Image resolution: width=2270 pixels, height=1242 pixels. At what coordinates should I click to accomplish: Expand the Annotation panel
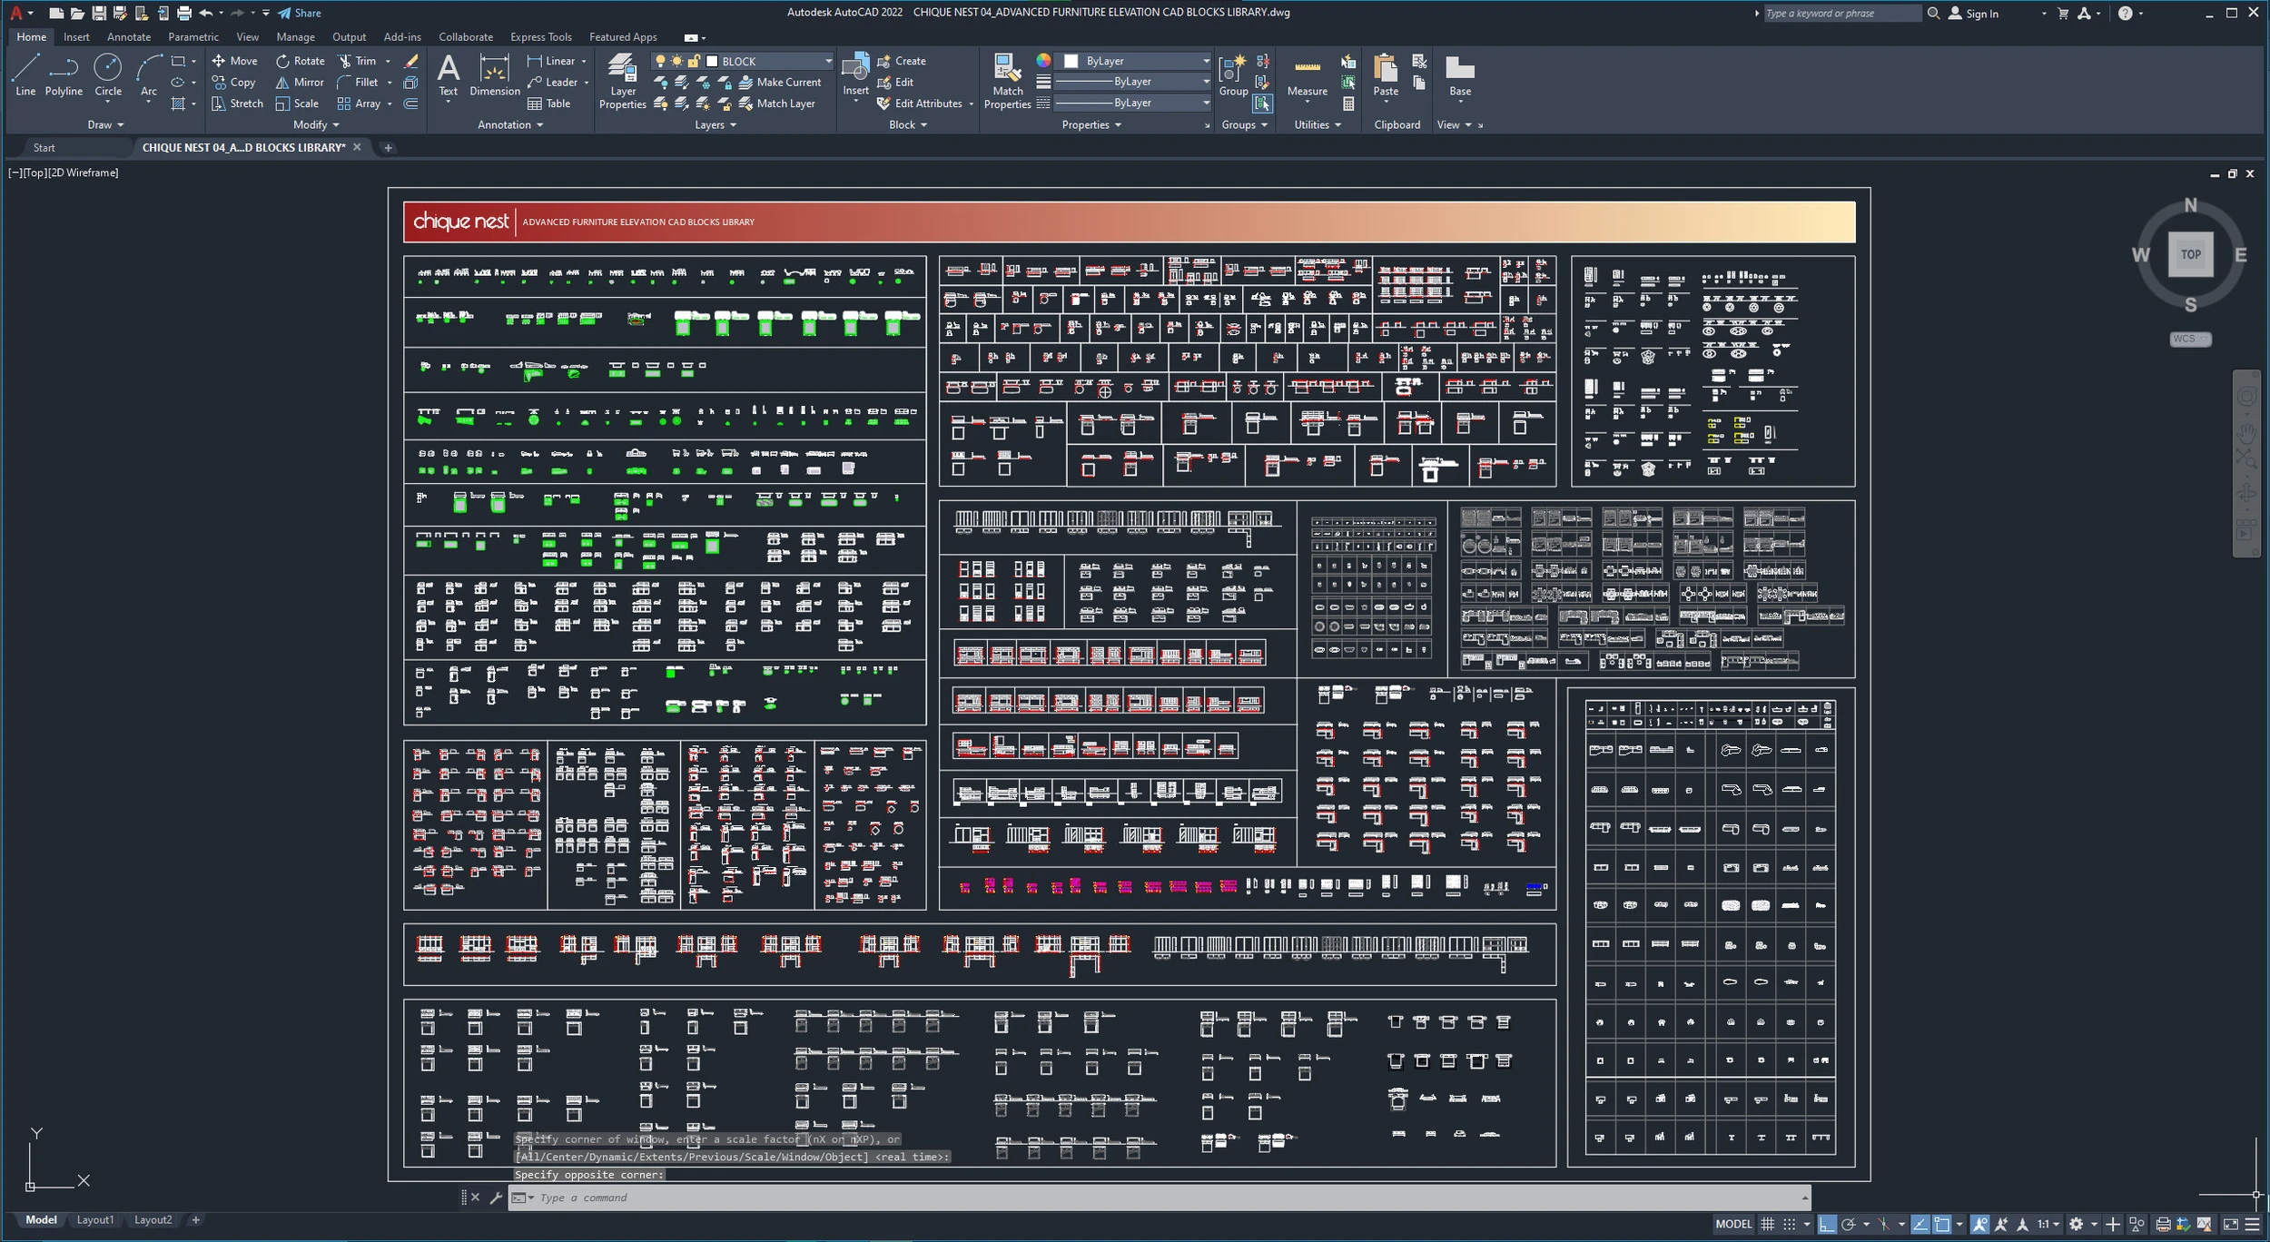tap(509, 124)
